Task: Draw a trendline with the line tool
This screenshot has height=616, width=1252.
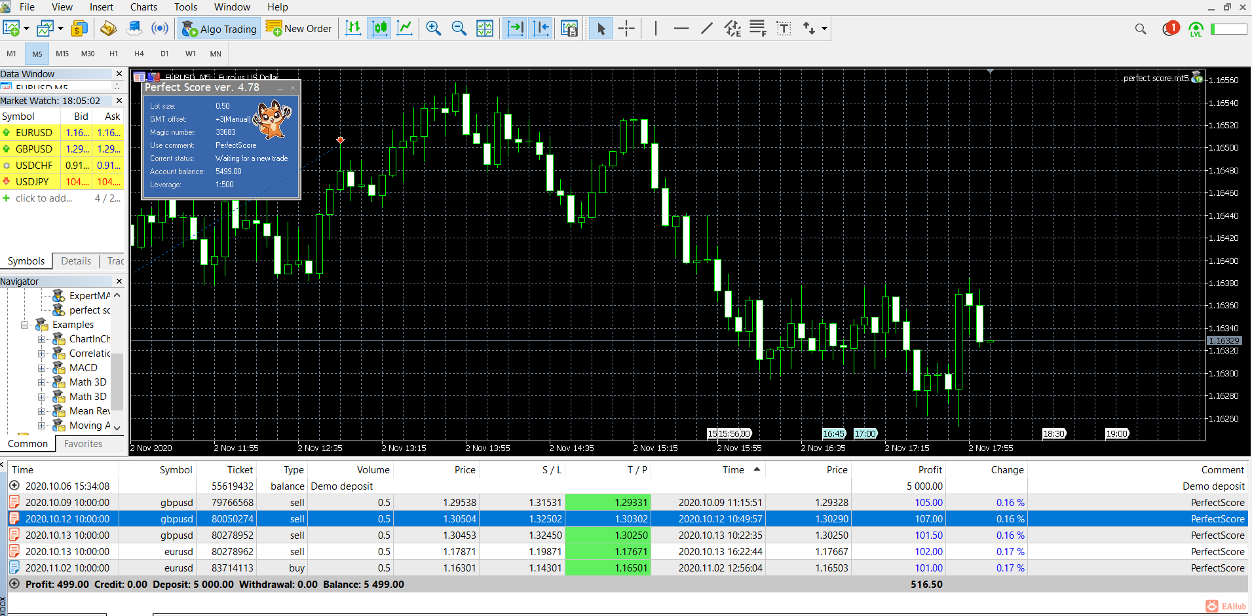Action: pos(706,28)
